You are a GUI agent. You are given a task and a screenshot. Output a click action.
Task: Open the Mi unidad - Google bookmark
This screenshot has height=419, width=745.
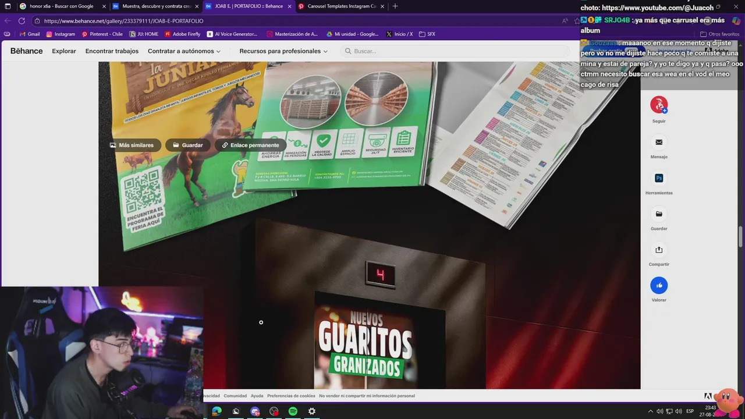click(x=353, y=34)
